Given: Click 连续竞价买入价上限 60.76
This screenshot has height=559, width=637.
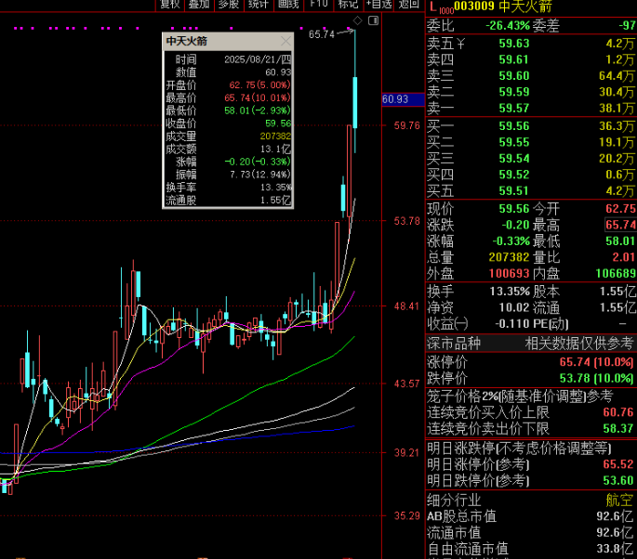Looking at the screenshot, I should [x=531, y=412].
